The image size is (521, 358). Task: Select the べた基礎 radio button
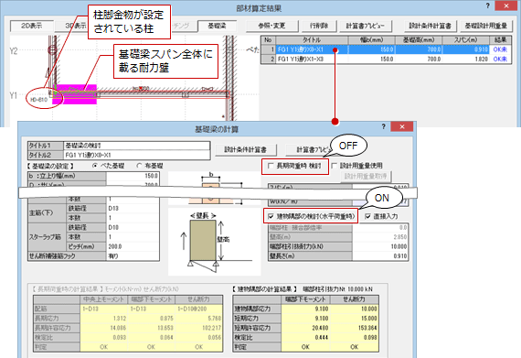pos(95,166)
